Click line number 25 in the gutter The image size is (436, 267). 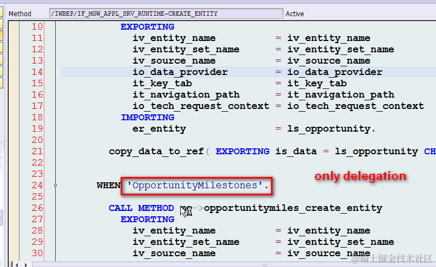[37, 196]
